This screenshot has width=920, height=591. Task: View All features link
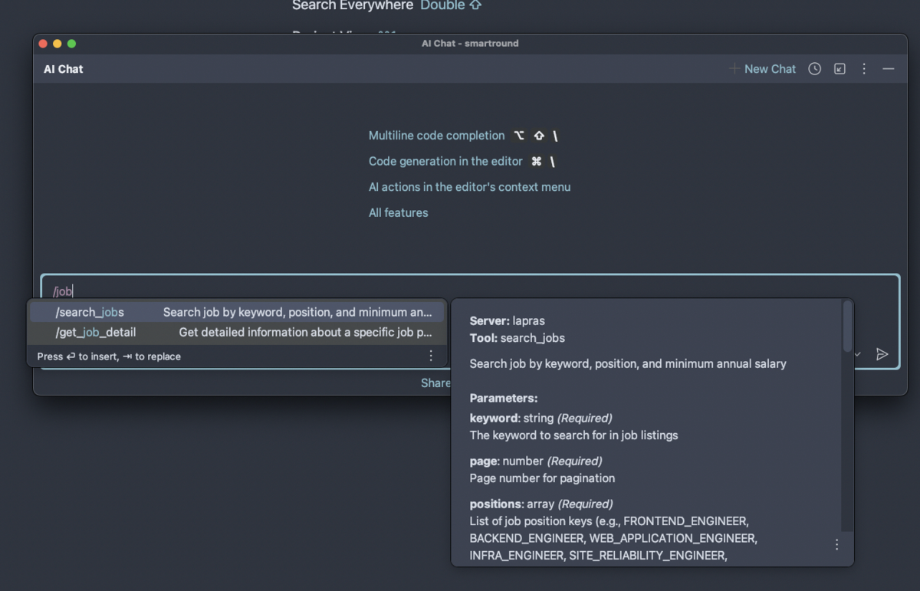point(398,212)
